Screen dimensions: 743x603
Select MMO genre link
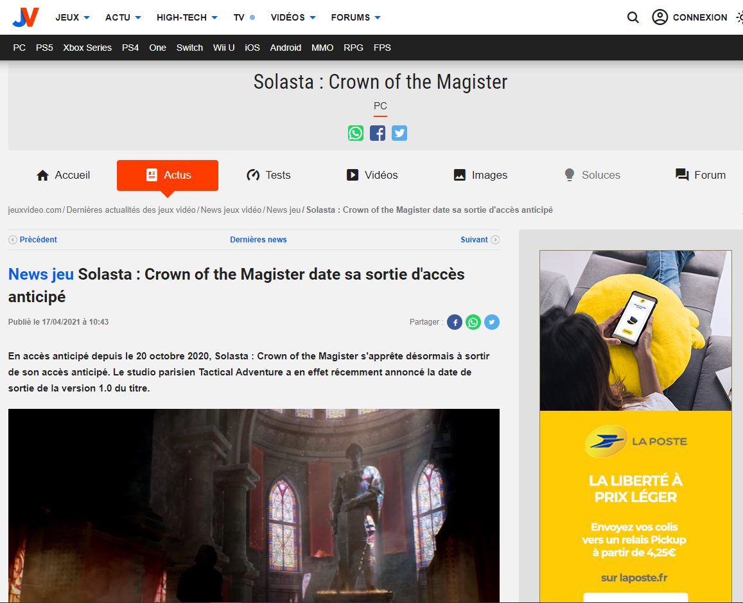pyautogui.click(x=322, y=48)
